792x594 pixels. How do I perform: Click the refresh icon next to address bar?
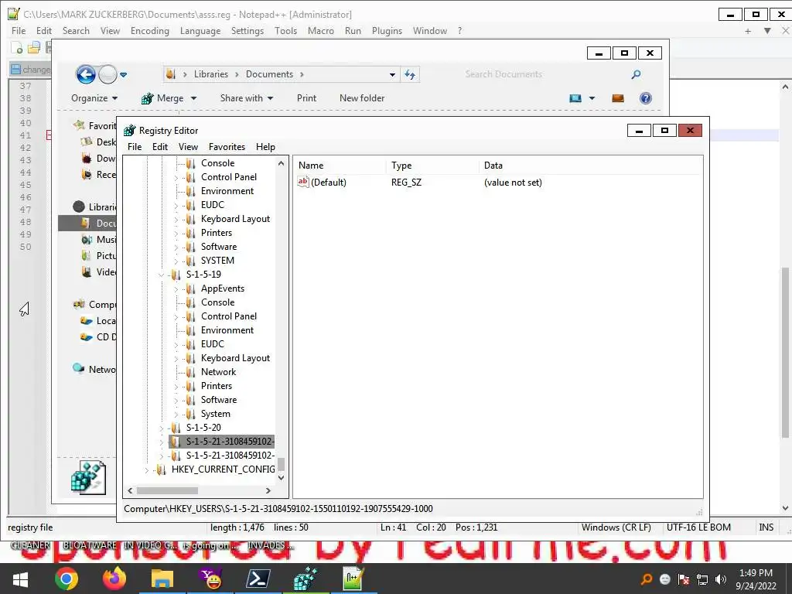click(x=410, y=75)
